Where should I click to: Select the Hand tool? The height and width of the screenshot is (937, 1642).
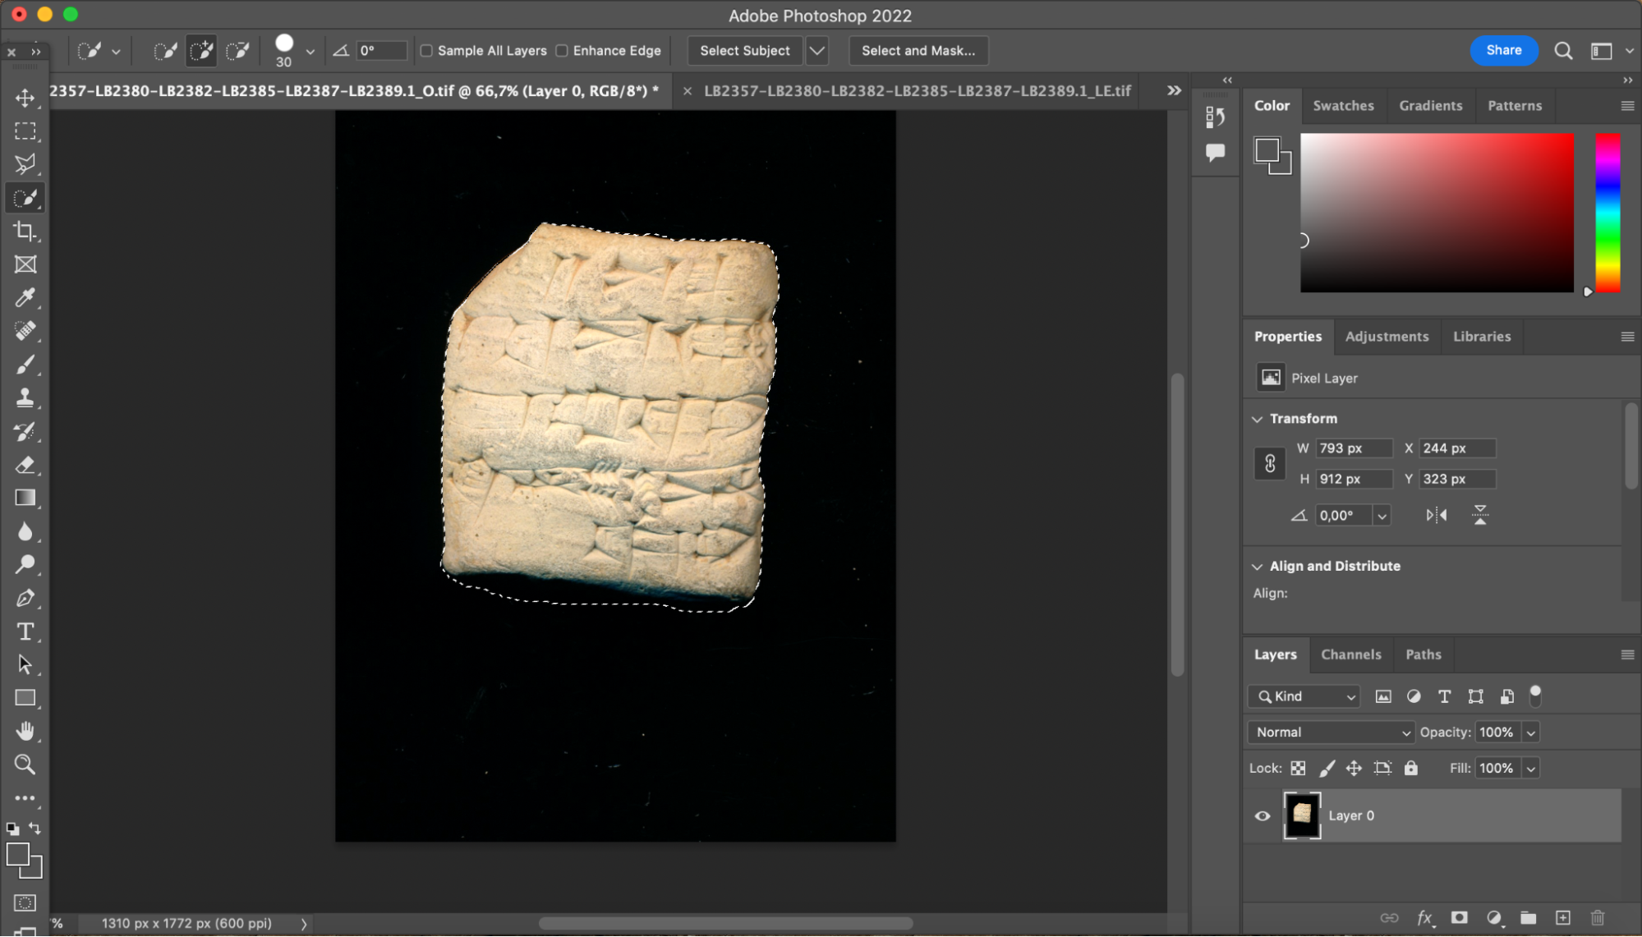pyautogui.click(x=25, y=731)
